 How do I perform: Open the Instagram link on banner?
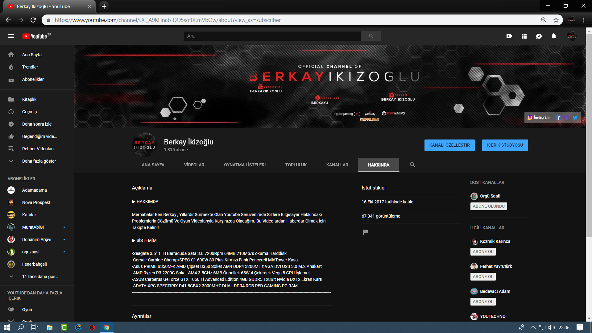click(x=539, y=118)
